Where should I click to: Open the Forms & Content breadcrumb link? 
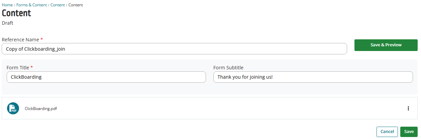click(x=31, y=5)
